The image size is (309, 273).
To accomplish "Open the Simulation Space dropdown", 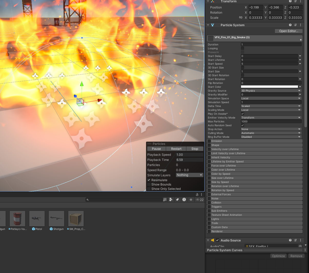I will pos(271,99).
